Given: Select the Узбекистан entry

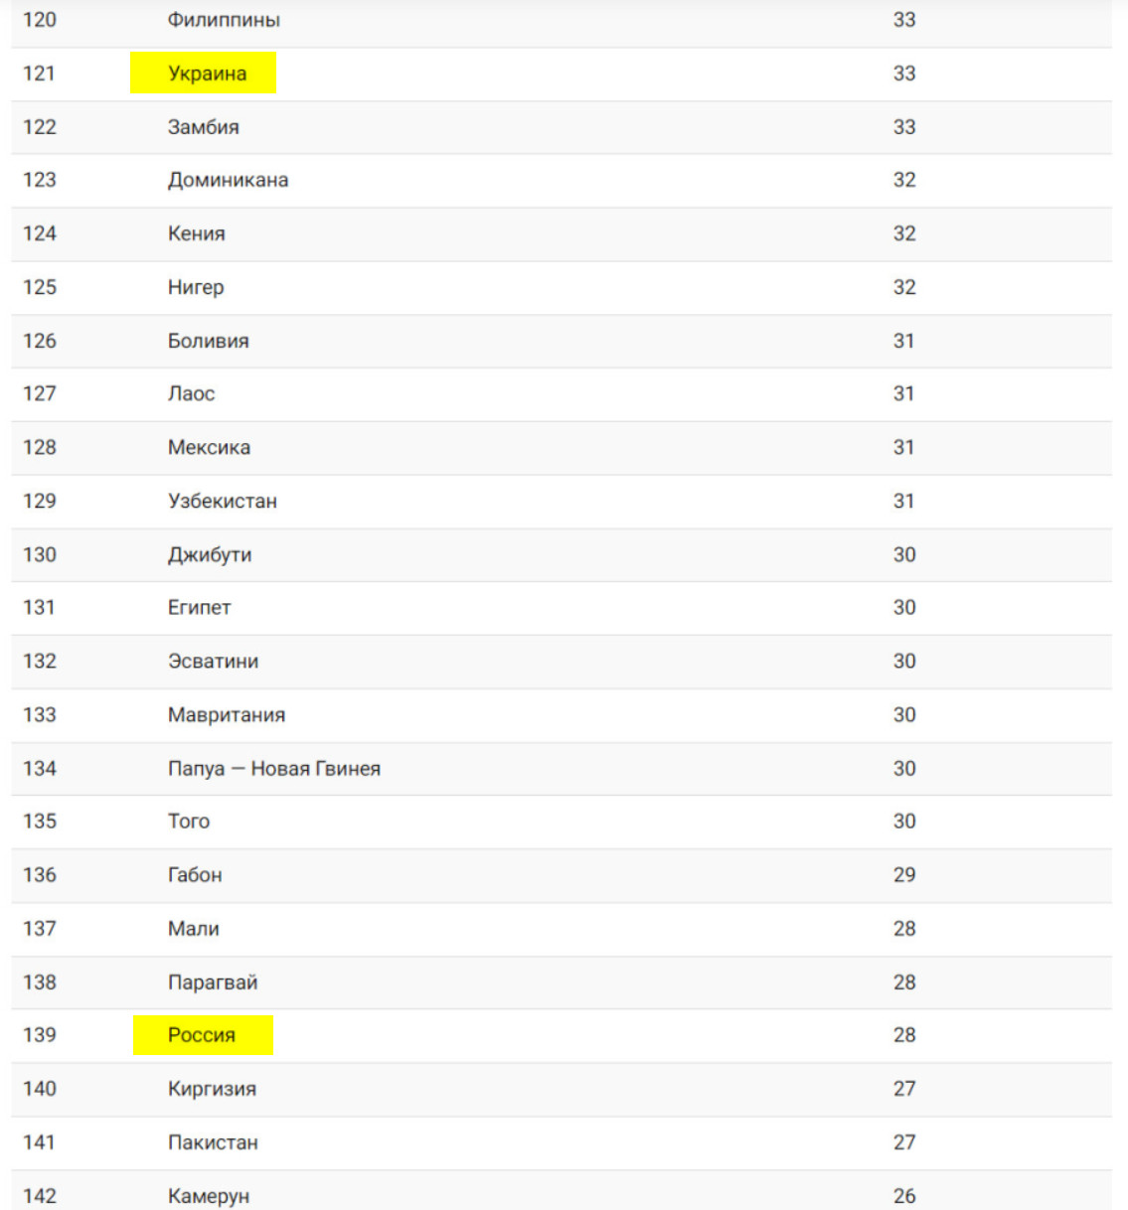Looking at the screenshot, I should point(223,501).
